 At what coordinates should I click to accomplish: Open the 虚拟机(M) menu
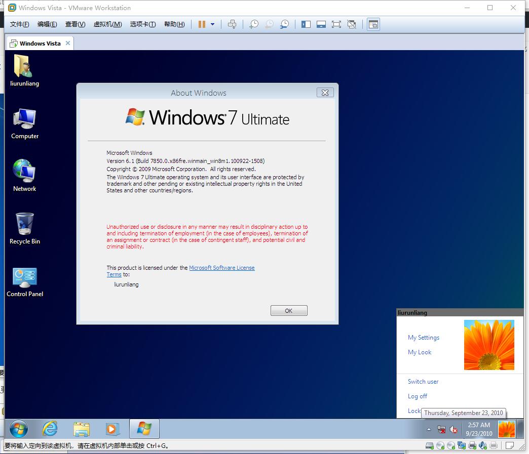point(107,24)
